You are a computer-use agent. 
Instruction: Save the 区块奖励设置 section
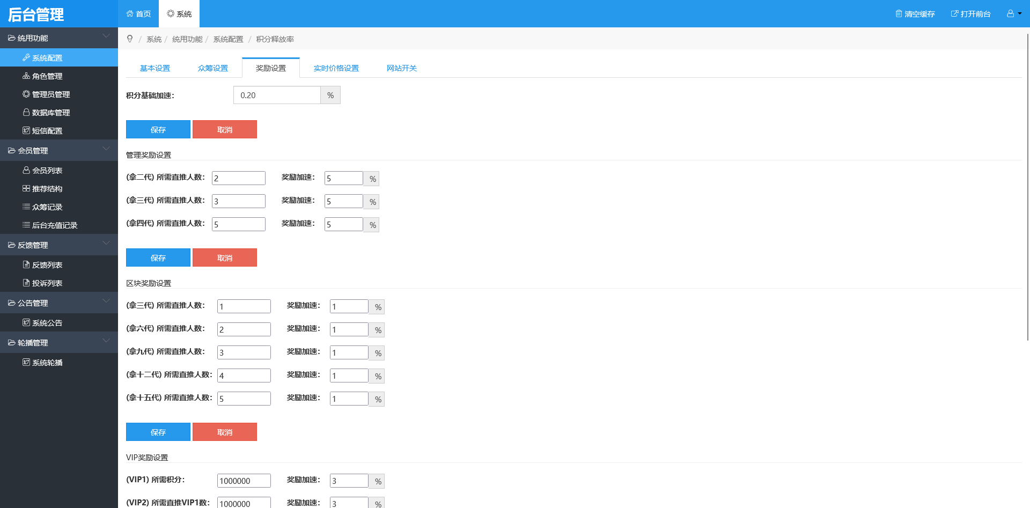[158, 432]
